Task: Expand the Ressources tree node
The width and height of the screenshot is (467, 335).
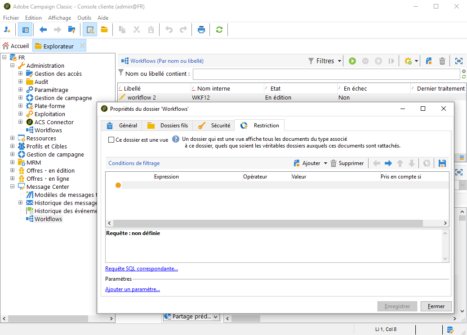Action: tap(12, 138)
